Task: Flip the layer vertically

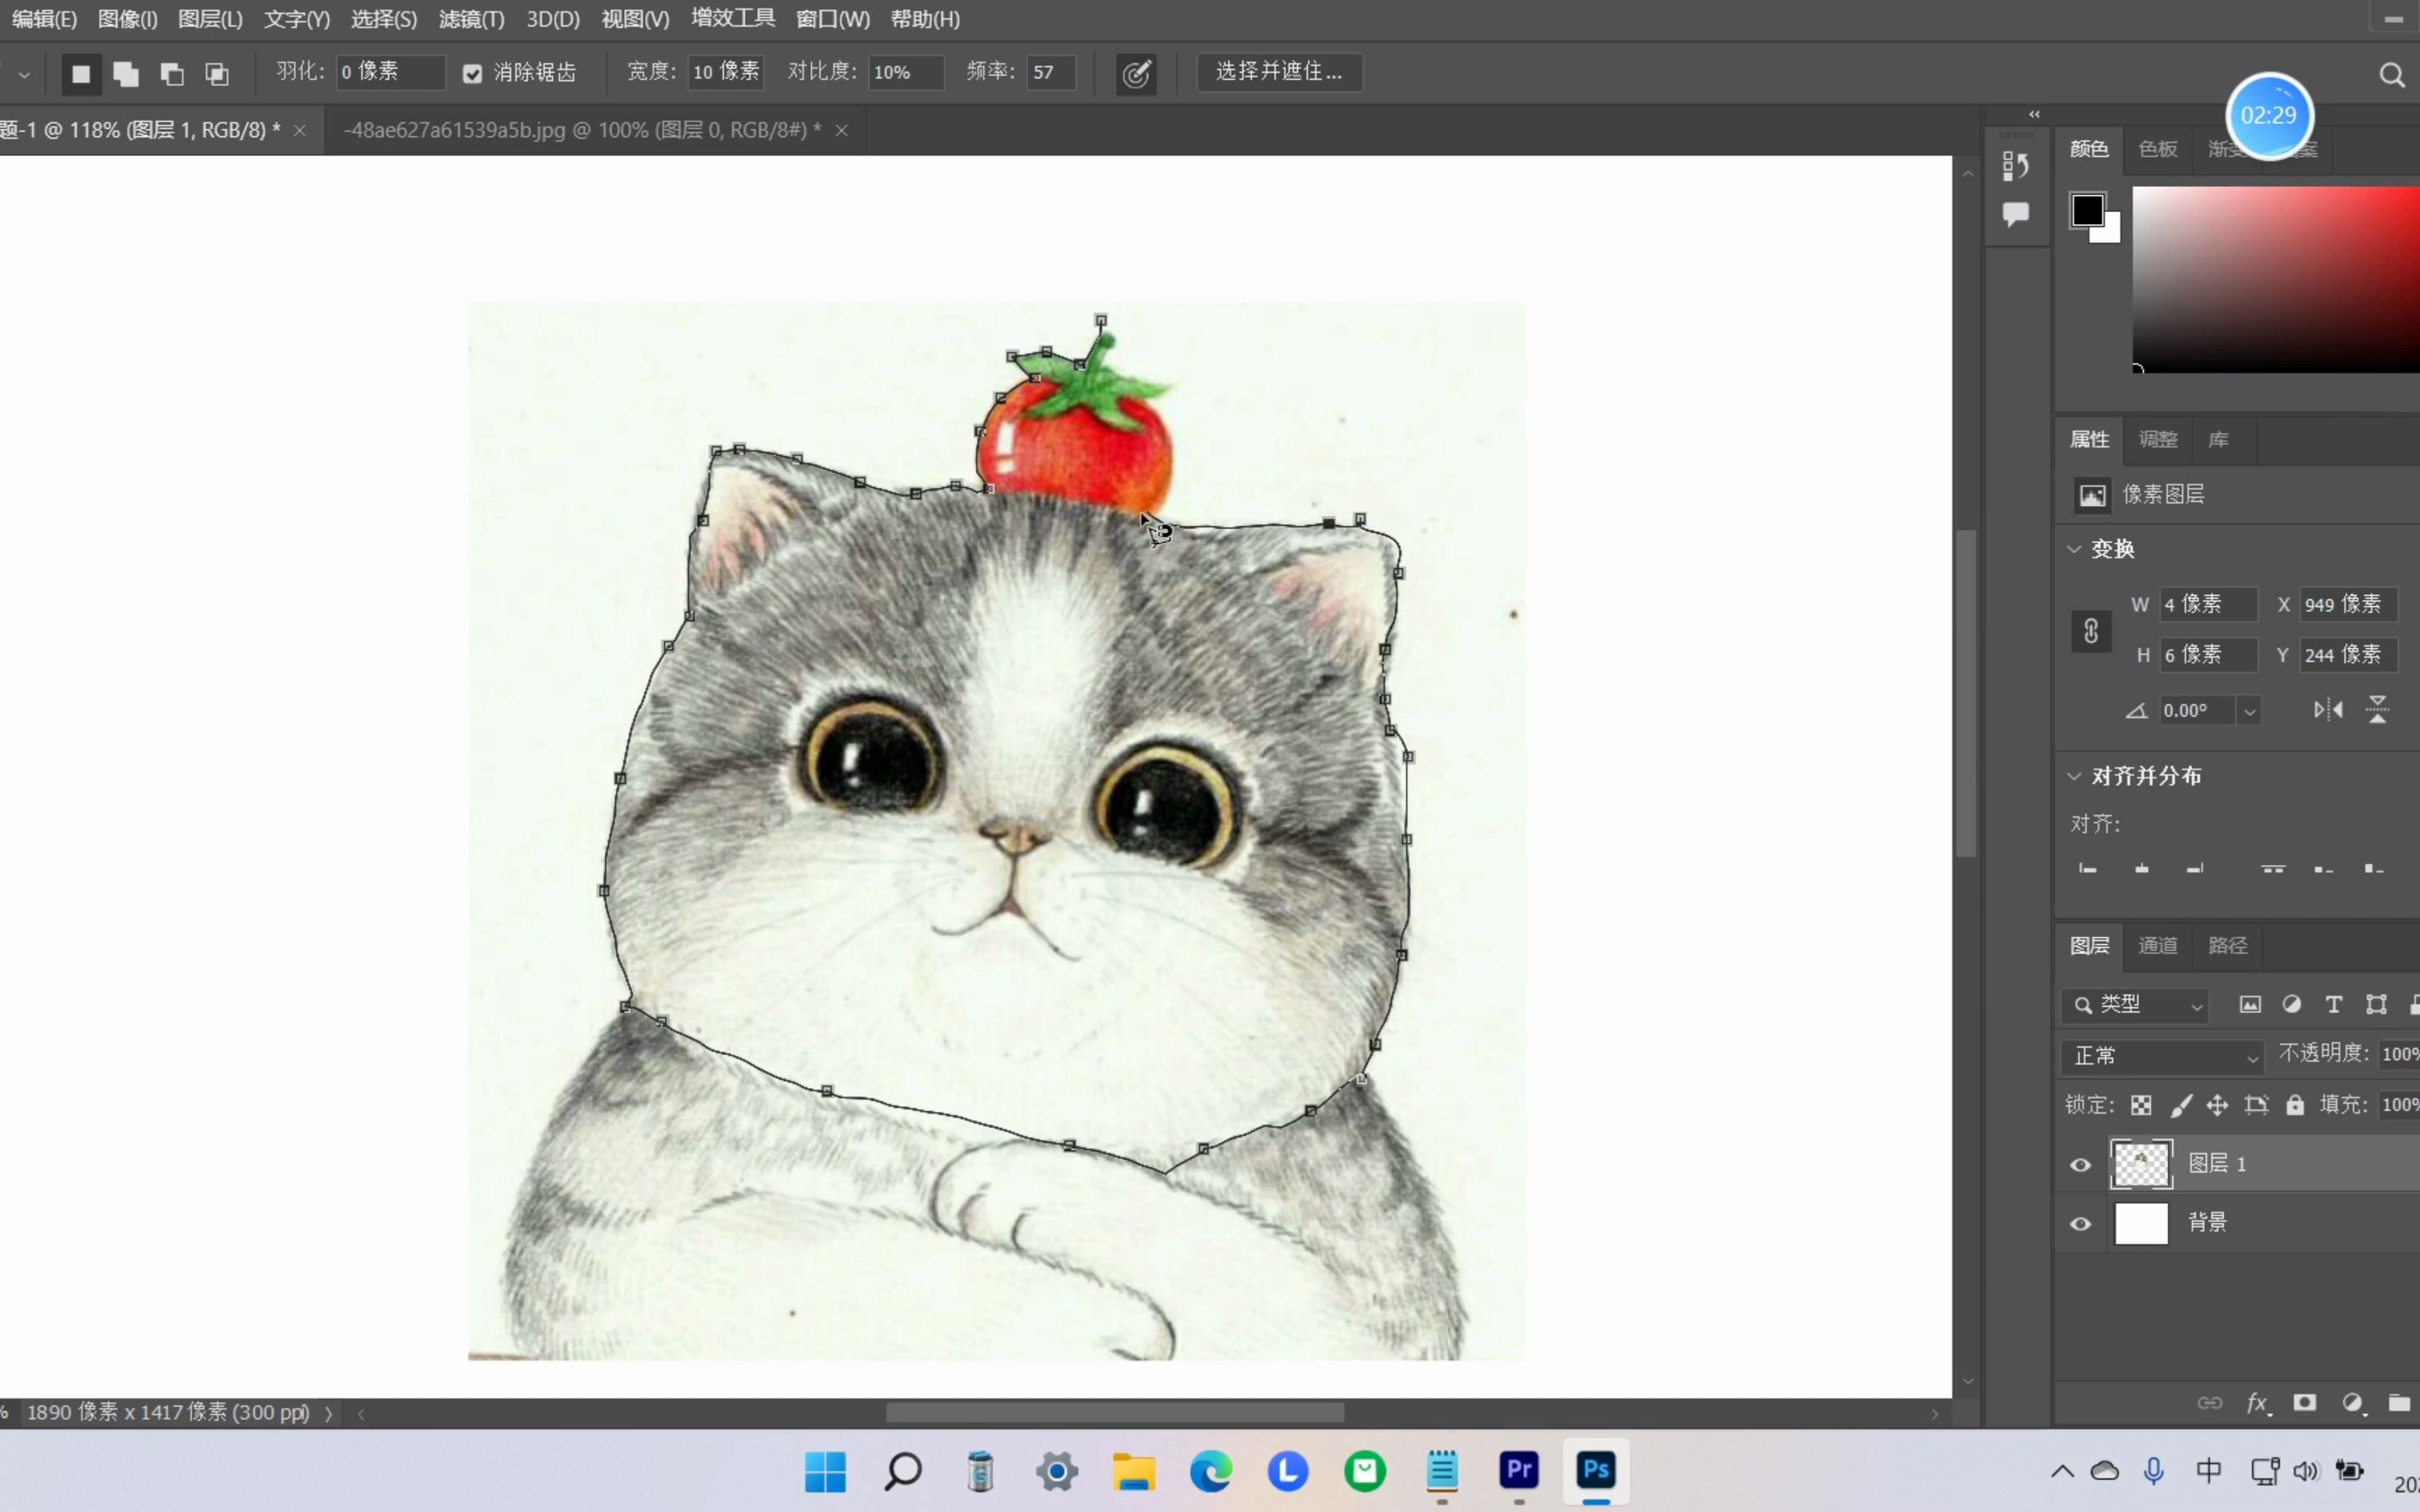Action: click(2378, 710)
